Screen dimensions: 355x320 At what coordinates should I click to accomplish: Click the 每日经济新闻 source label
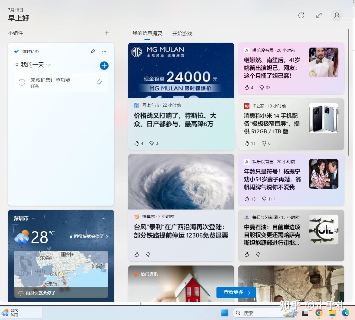265,217
